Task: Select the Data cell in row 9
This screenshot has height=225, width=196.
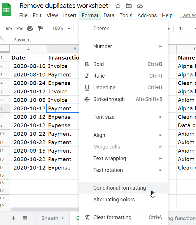Action: (x=186, y=125)
